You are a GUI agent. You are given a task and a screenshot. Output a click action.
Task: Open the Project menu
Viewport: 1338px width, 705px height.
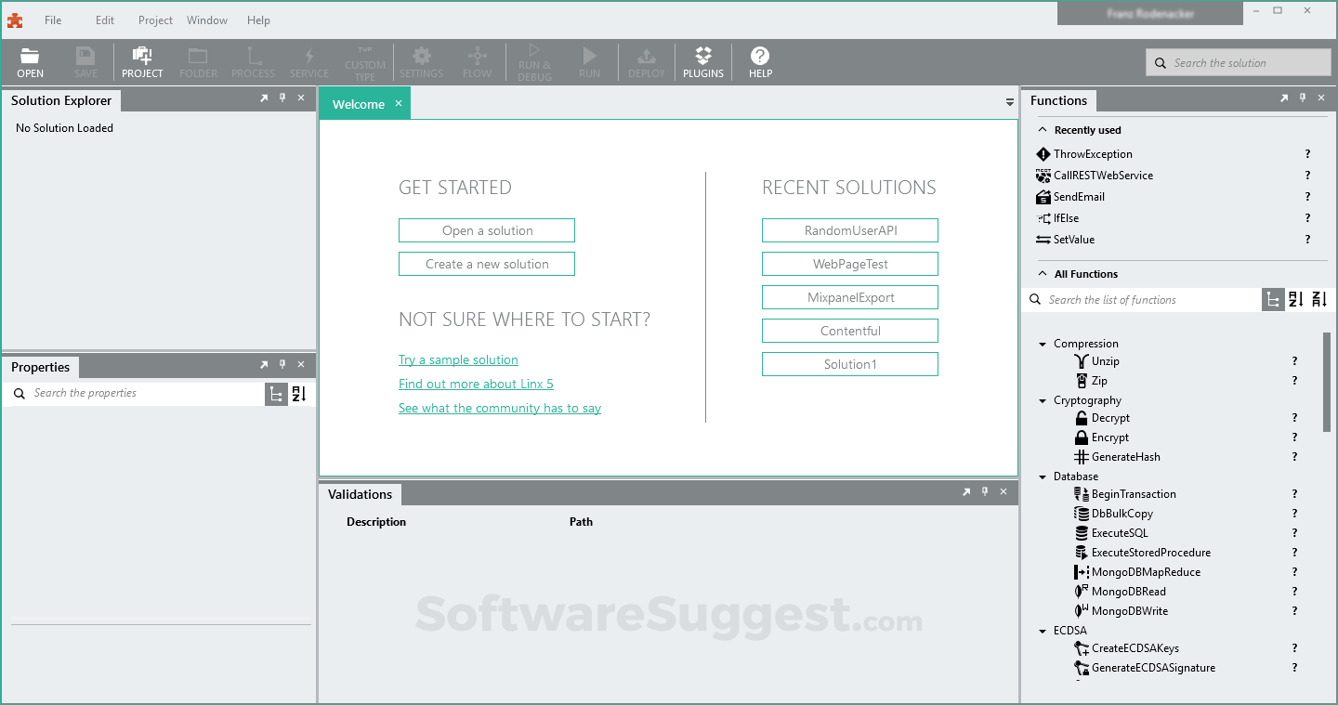tap(154, 20)
